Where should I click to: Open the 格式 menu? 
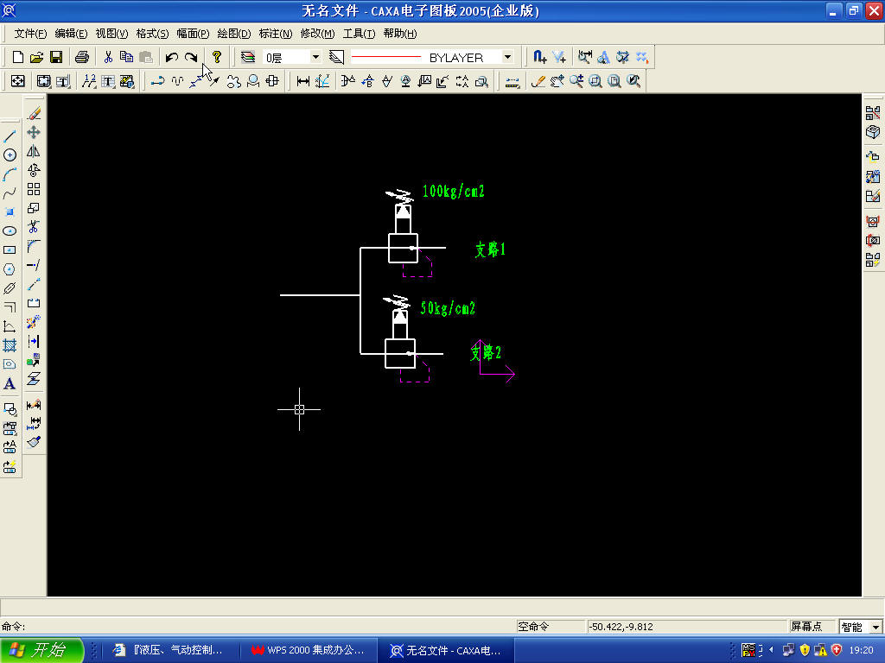(x=152, y=34)
